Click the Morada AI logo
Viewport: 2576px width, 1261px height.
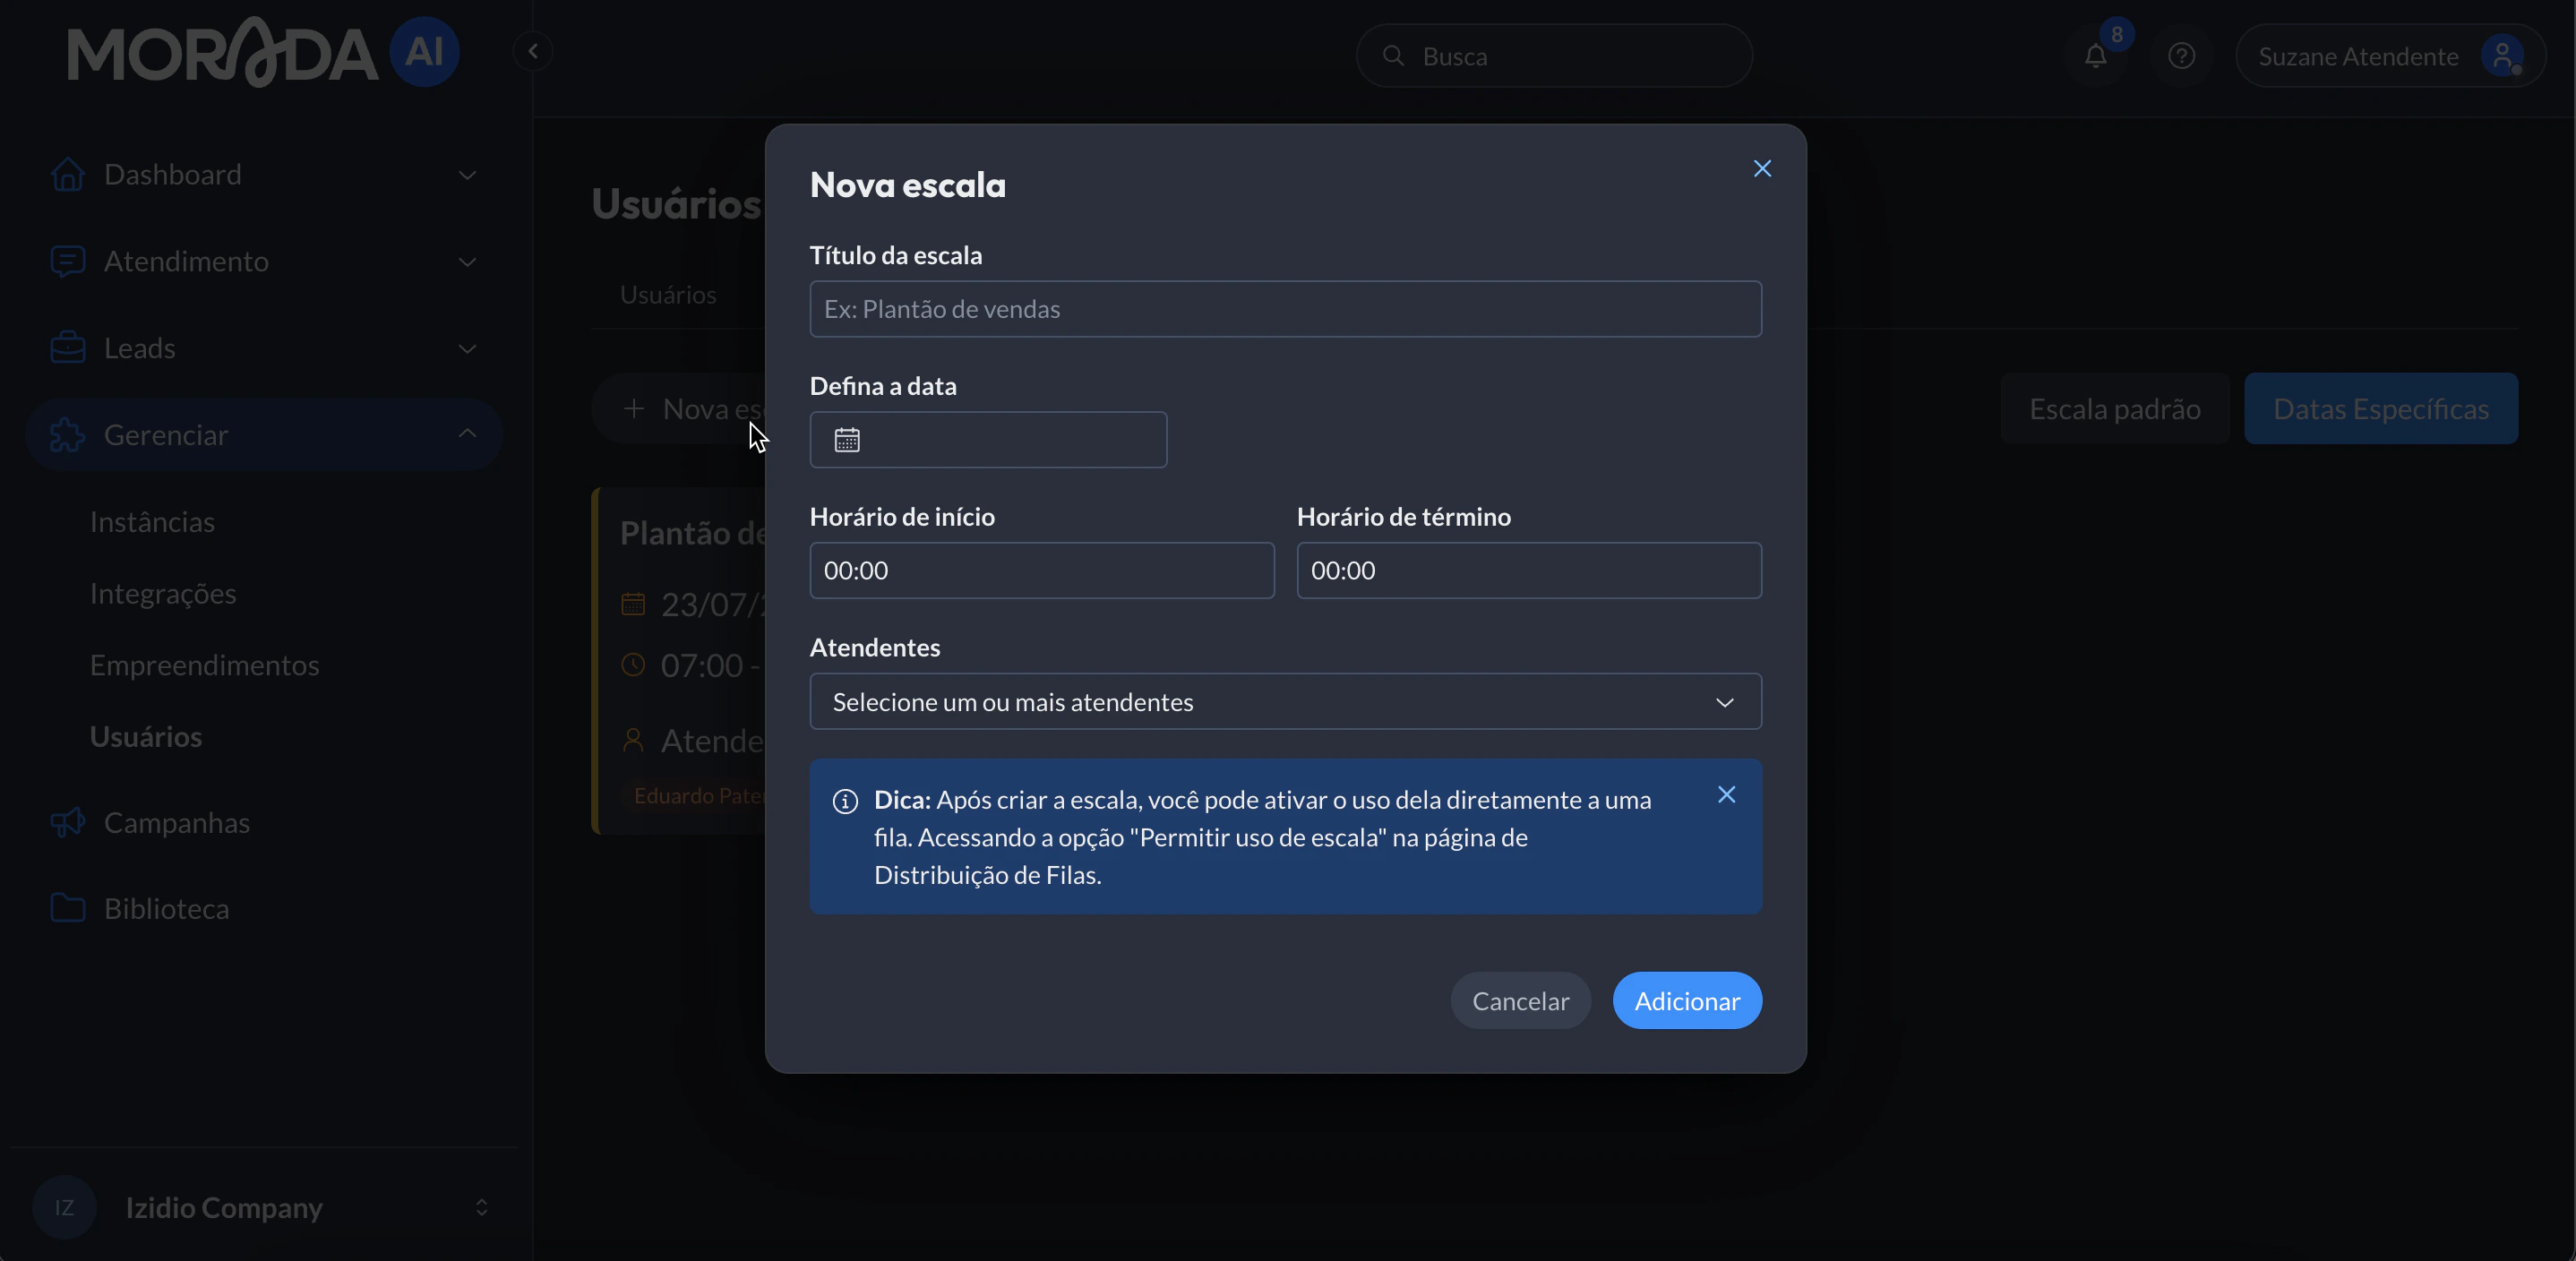[x=262, y=52]
